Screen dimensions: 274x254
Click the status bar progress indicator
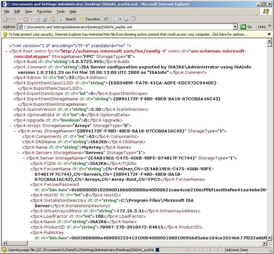click(158, 250)
